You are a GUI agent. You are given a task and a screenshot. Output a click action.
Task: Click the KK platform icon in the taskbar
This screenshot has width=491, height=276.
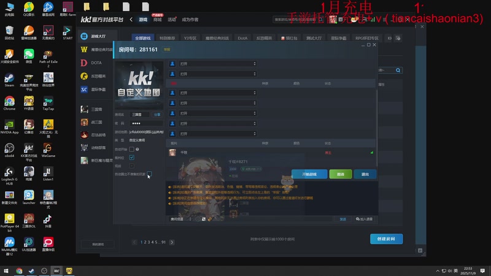56,270
